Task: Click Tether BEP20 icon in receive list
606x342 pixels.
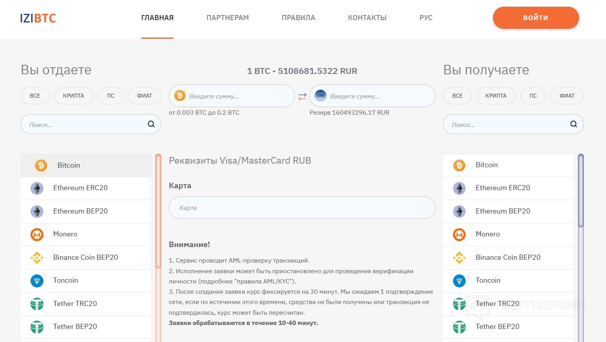Action: point(459,327)
